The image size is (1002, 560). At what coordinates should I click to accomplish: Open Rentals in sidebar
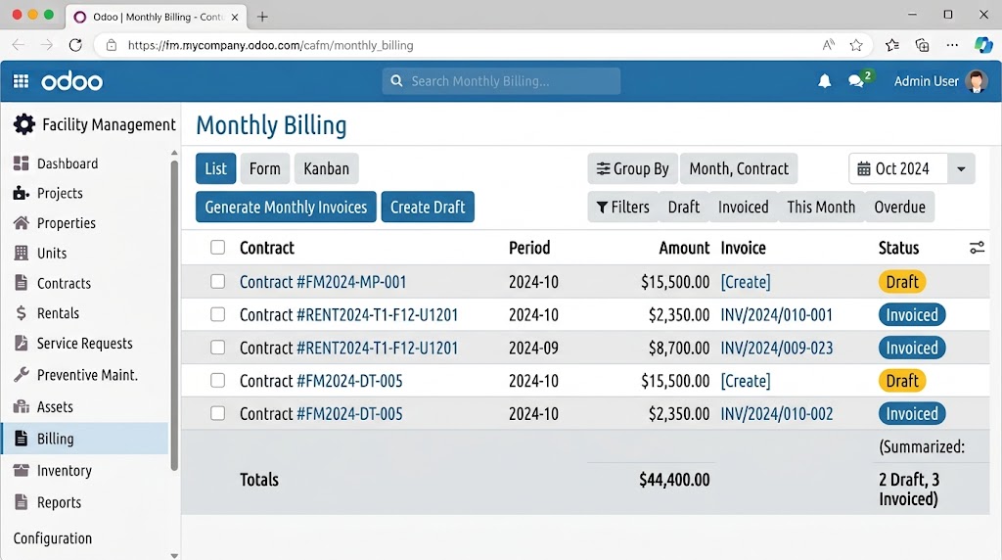58,313
